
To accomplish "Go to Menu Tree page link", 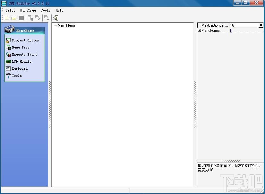I will click(21, 48).
